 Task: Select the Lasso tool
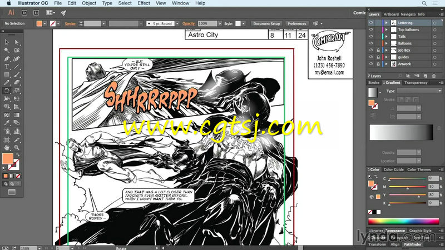tap(17, 50)
